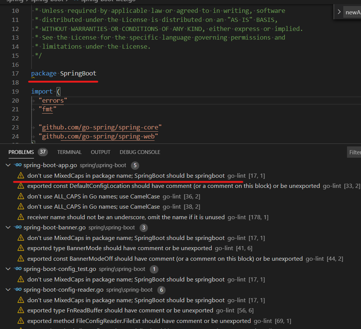Open receiver name underscore warning
361x329 pixels.
[126, 217]
